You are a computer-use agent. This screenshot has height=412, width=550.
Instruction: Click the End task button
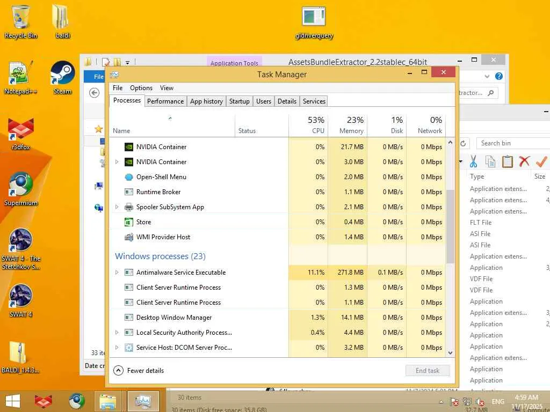click(x=427, y=371)
